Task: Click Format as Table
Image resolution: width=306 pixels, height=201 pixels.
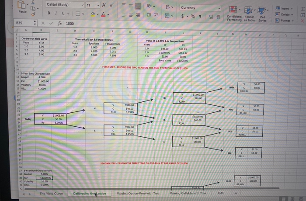Action: click(x=249, y=14)
